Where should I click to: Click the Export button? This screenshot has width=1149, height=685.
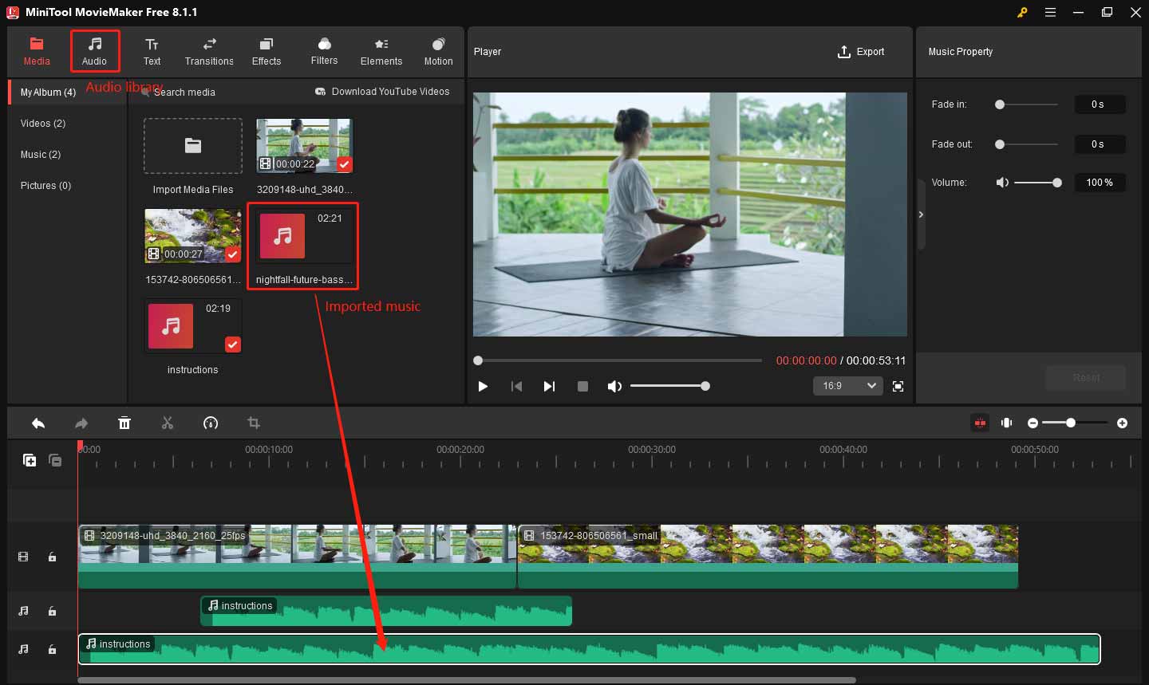[860, 52]
